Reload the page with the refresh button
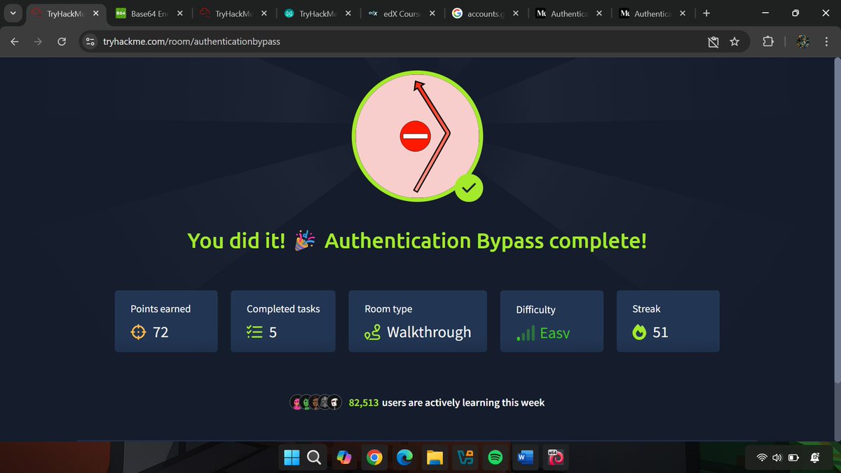The height and width of the screenshot is (473, 841). [x=61, y=41]
